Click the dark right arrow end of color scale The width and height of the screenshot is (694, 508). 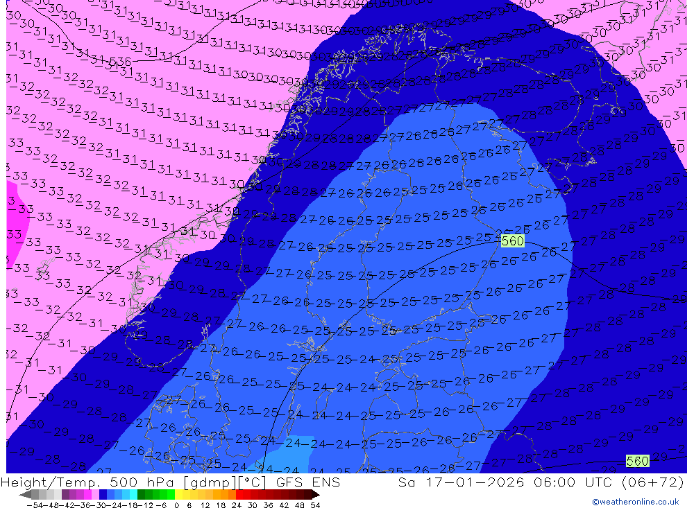[316, 495]
